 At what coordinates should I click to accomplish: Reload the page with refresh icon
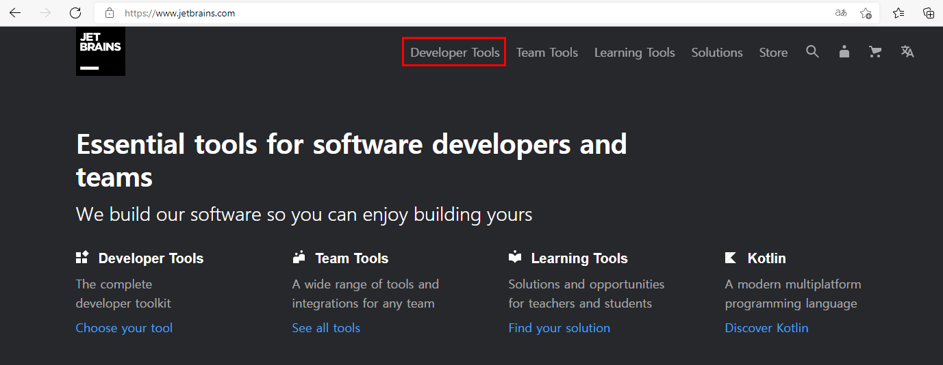pyautogui.click(x=75, y=13)
